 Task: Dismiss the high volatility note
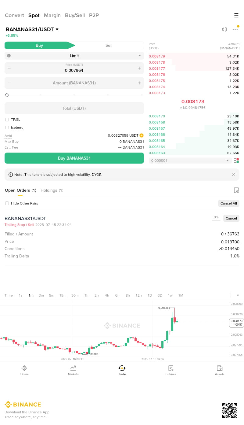pos(233,175)
